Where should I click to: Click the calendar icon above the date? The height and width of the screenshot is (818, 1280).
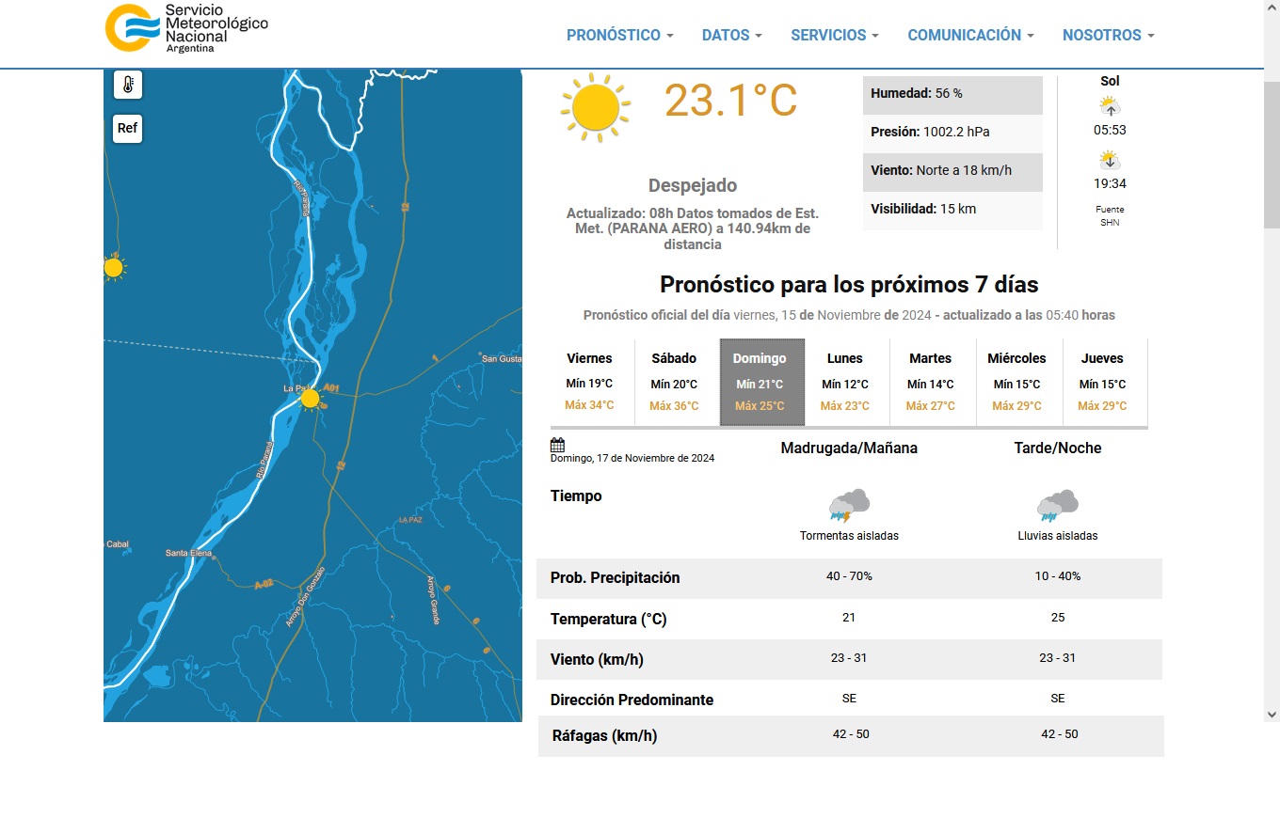click(x=557, y=445)
